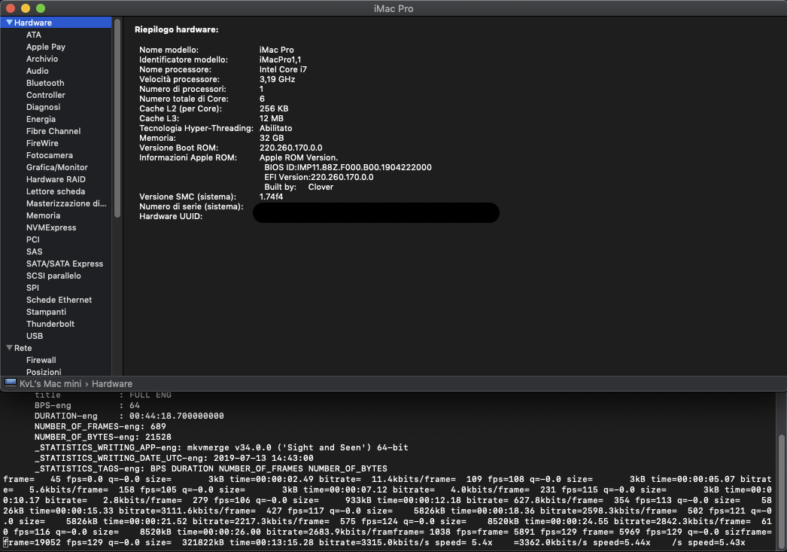The image size is (787, 552).
Task: Zoom the window with green button
Action: pyautogui.click(x=41, y=8)
